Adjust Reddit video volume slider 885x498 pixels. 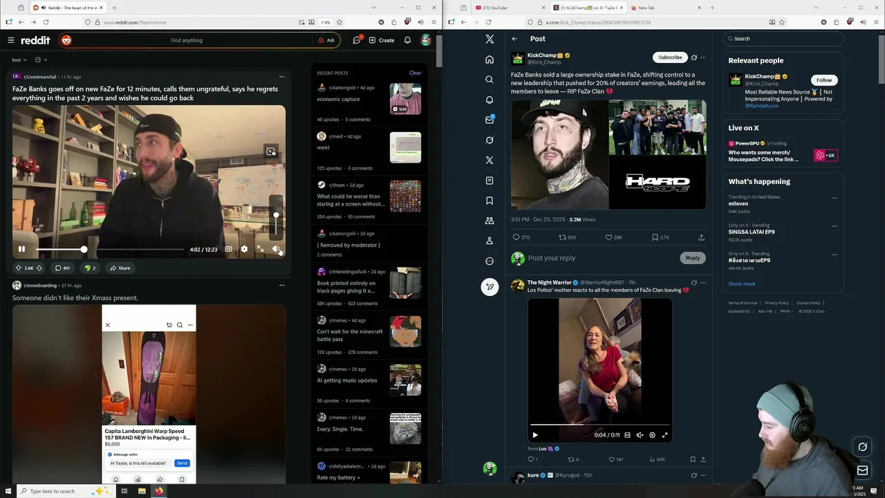click(276, 218)
